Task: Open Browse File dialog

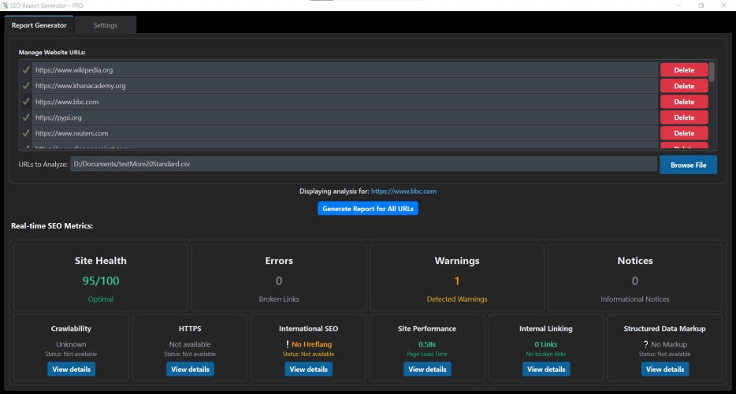Action: point(688,165)
